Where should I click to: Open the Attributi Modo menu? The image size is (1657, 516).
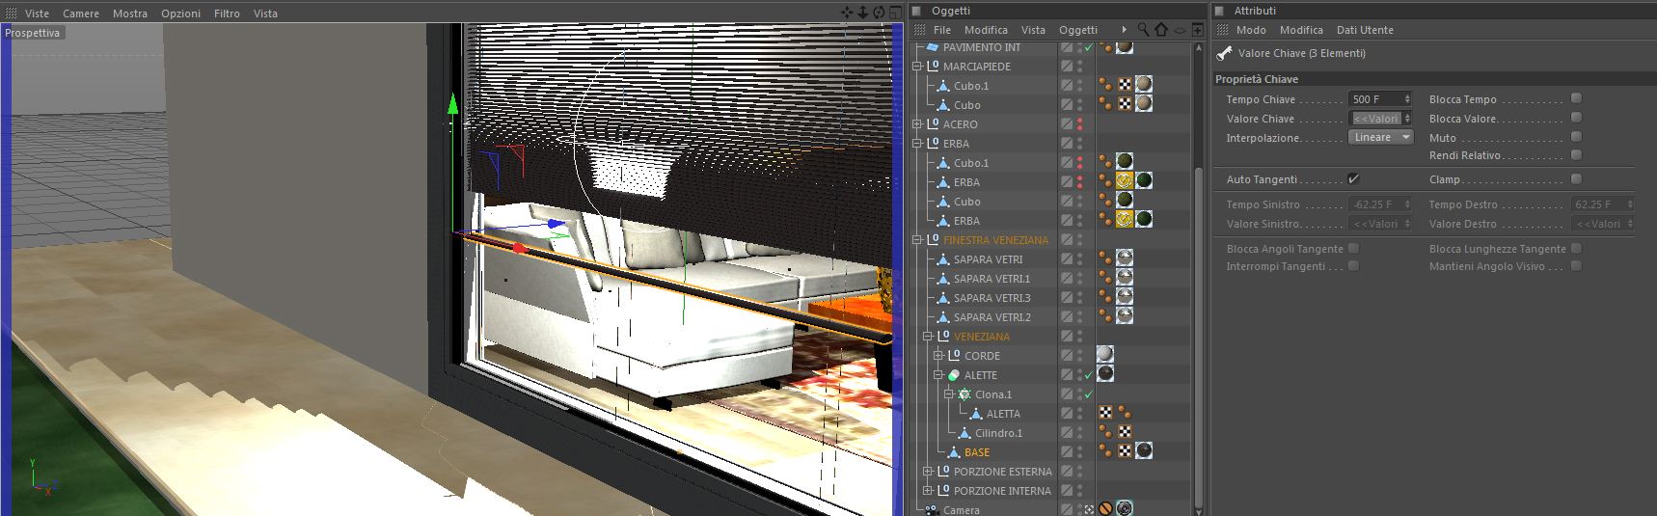point(1251,30)
